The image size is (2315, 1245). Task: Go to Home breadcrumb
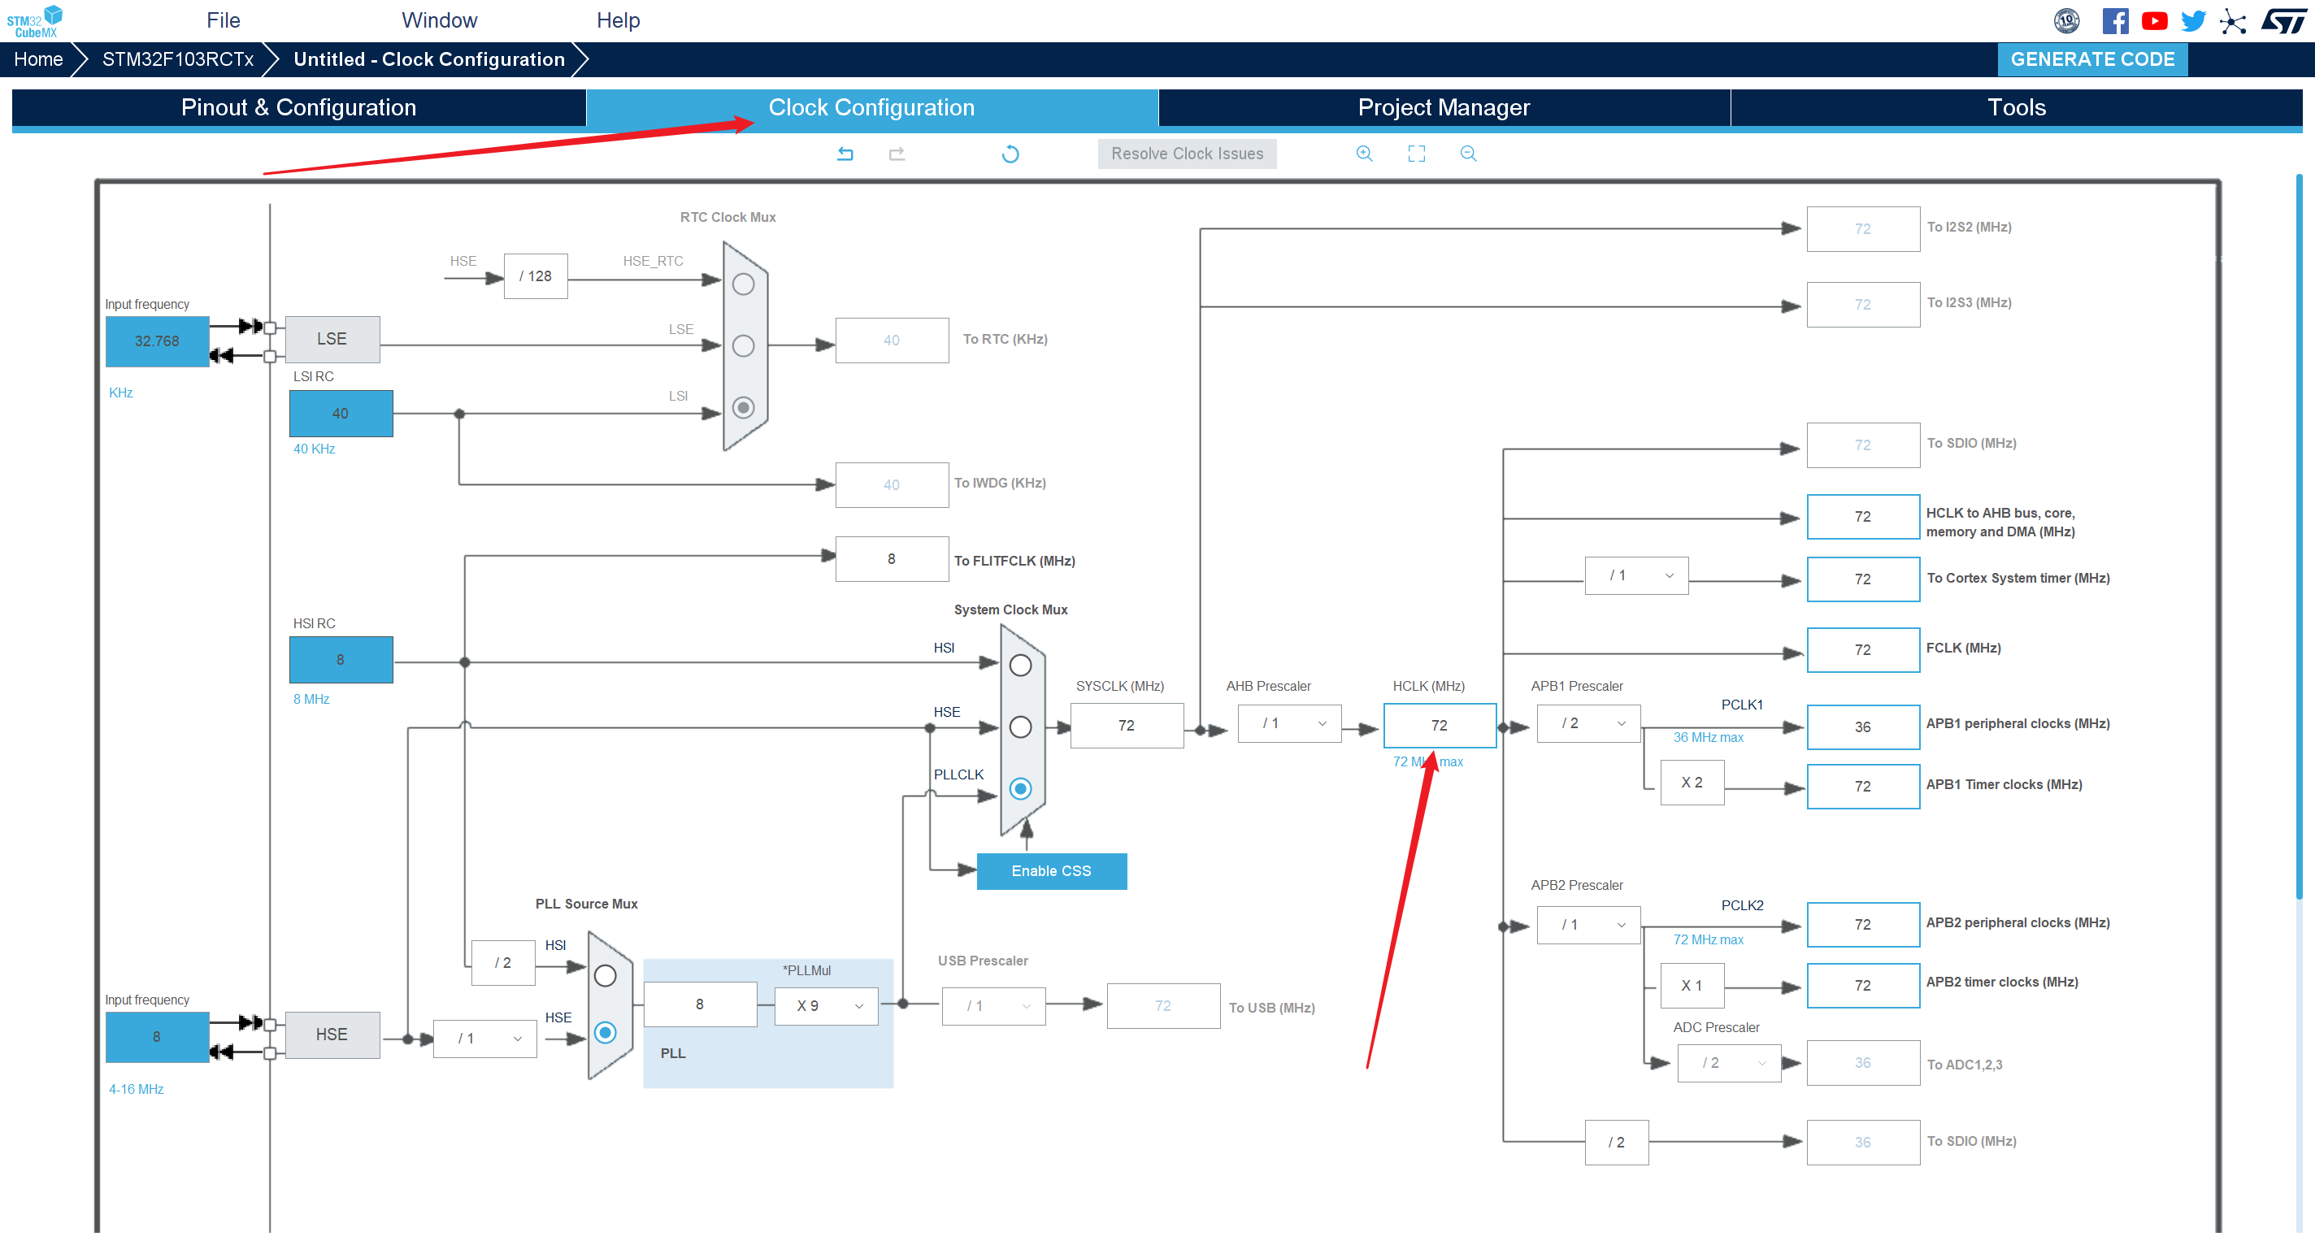tap(37, 59)
